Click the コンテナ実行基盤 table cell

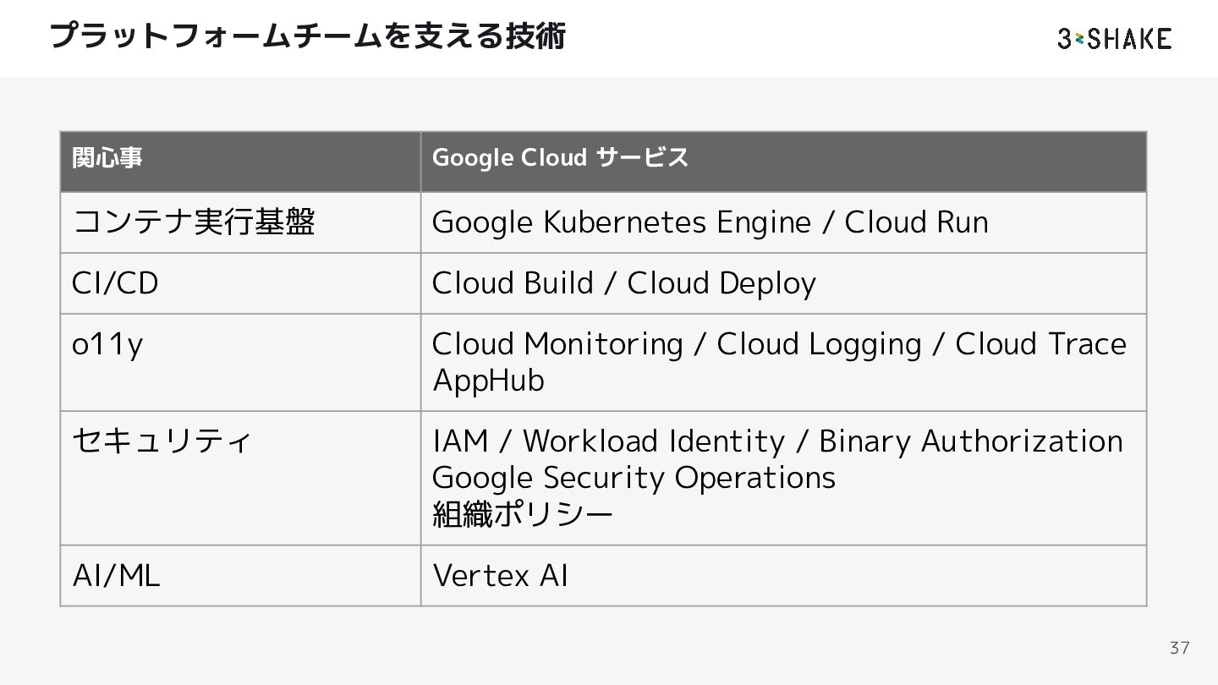[x=194, y=222]
